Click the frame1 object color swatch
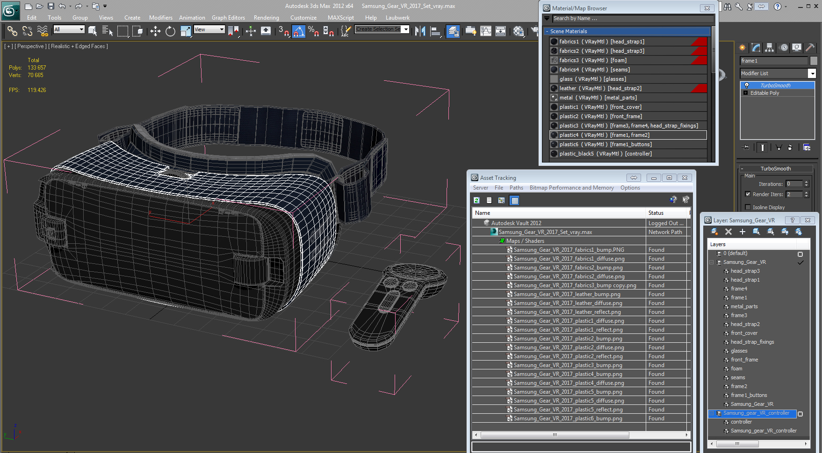This screenshot has width=822, height=453. pos(814,61)
